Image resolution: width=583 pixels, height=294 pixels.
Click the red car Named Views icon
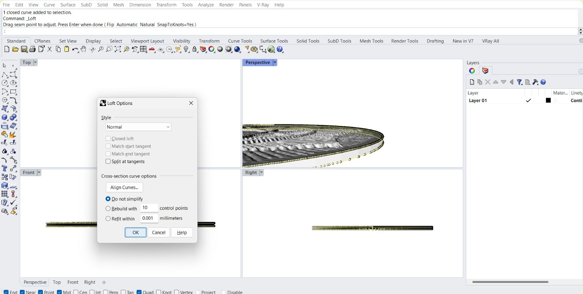click(x=152, y=49)
